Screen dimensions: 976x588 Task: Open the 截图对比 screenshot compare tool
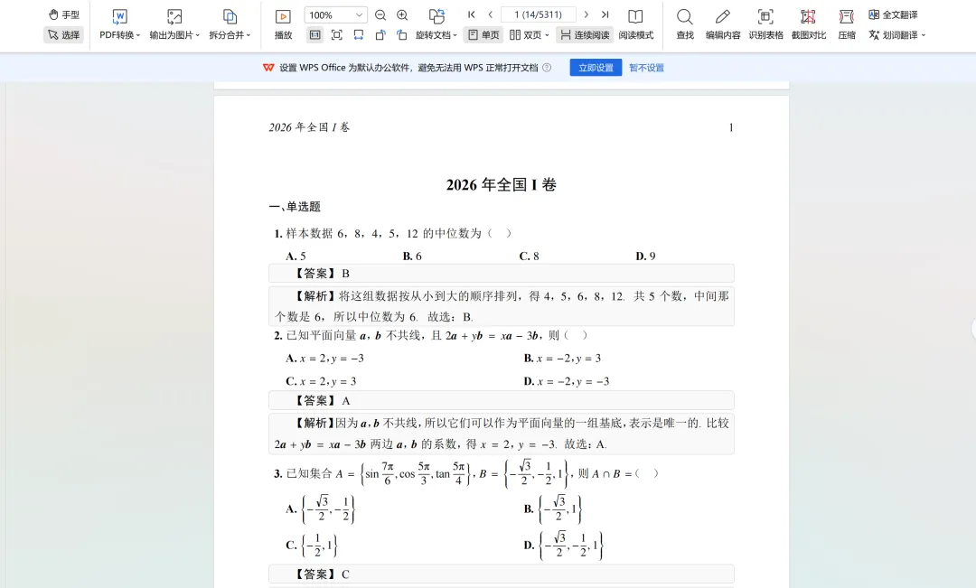click(x=809, y=24)
